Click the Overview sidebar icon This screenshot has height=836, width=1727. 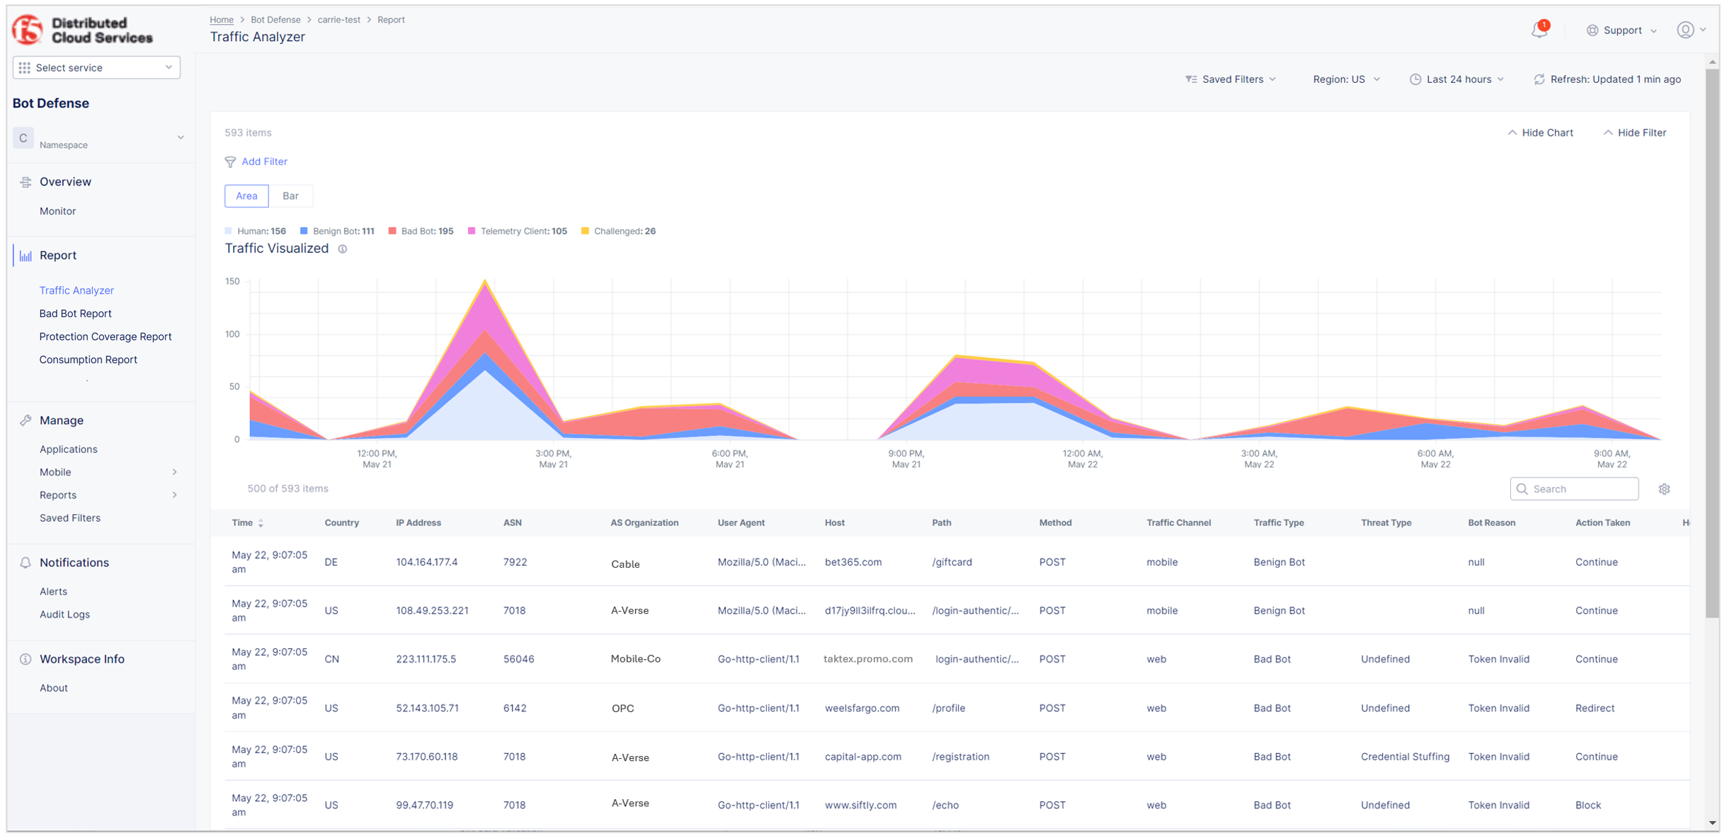click(x=25, y=182)
